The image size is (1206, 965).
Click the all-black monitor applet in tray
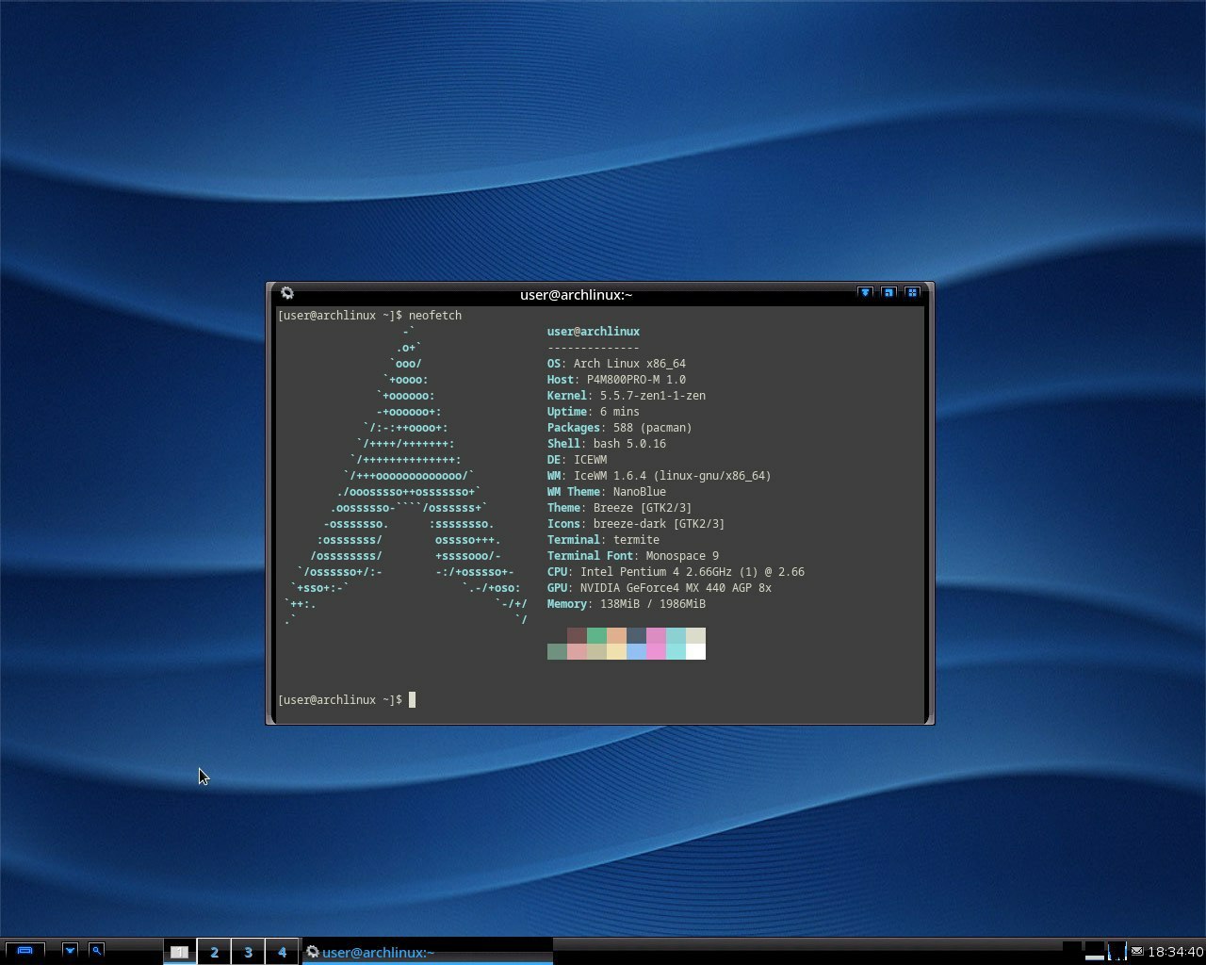click(x=1072, y=951)
